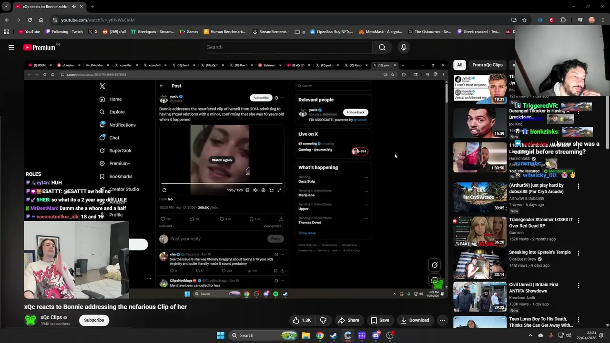Open the Chrome media controls icon
This screenshot has height=343, width=610.
pos(580,20)
